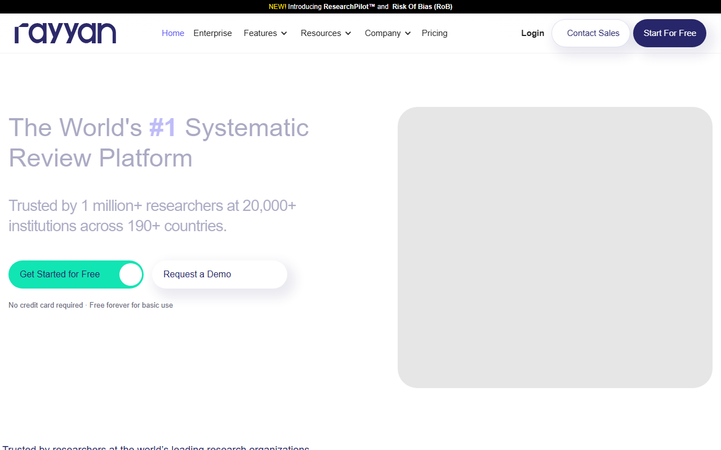This screenshot has height=450, width=721.
Task: Expand the Resources dropdown menu
Action: (x=326, y=33)
